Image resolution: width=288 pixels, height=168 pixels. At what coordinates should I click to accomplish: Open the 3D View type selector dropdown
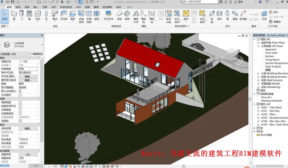pyautogui.click(x=42, y=45)
